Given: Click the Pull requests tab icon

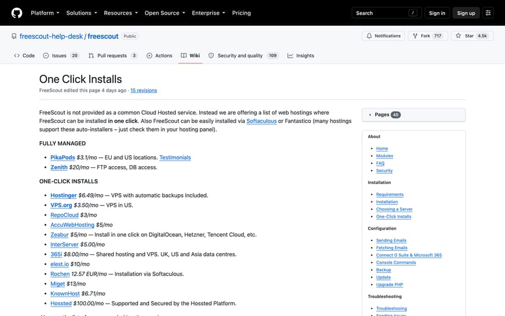Looking at the screenshot, I should click(91, 56).
